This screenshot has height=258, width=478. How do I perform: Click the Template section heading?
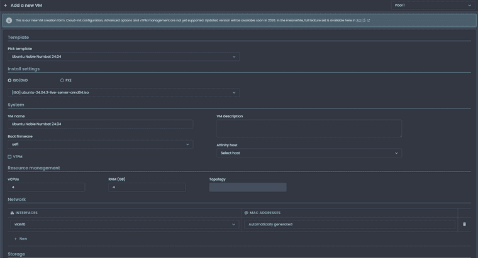coord(18,38)
